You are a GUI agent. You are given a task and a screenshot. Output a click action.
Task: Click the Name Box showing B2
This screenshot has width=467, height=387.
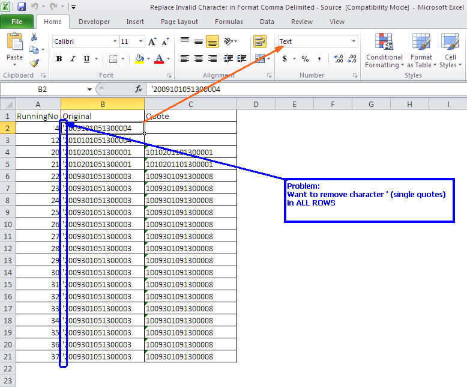point(42,89)
